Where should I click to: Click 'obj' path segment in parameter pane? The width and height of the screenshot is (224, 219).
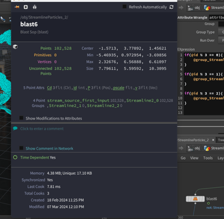point(197,8)
